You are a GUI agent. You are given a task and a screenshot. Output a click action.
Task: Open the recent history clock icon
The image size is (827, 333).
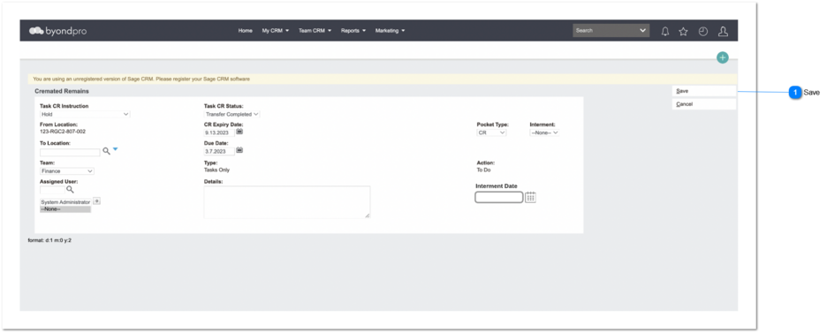pos(702,31)
